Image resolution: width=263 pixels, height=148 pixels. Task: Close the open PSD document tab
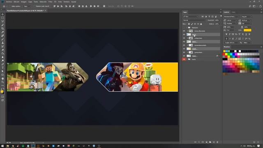45,11
